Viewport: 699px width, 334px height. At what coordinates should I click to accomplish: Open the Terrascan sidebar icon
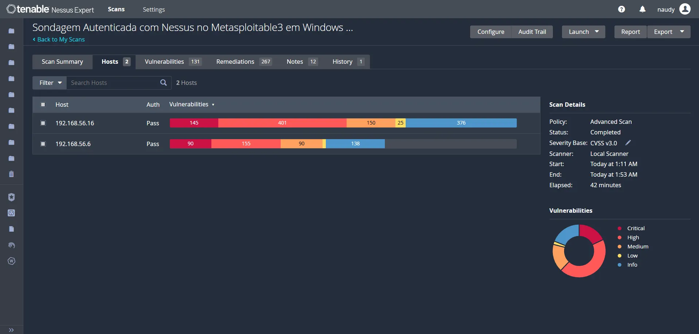[11, 213]
